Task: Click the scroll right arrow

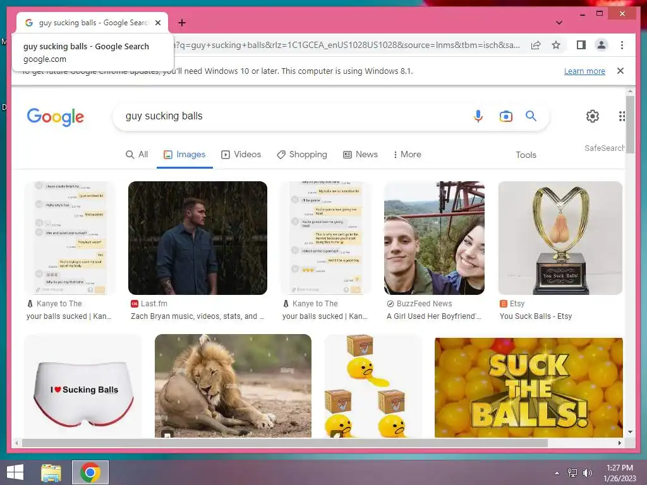Action: point(619,443)
